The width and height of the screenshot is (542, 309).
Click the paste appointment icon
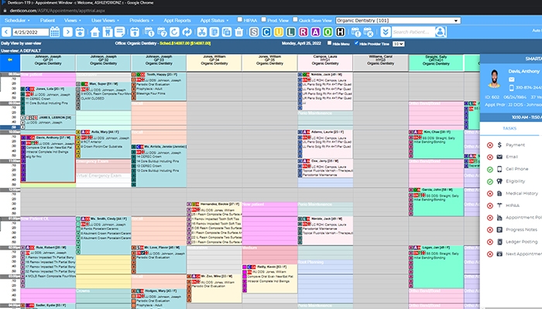[227, 32]
